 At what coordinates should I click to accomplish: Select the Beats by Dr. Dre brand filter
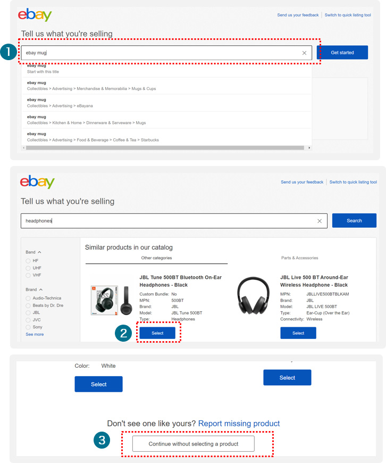click(28, 305)
